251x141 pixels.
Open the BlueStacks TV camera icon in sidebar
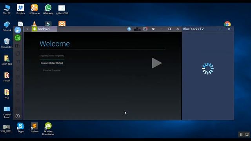(x=18, y=30)
